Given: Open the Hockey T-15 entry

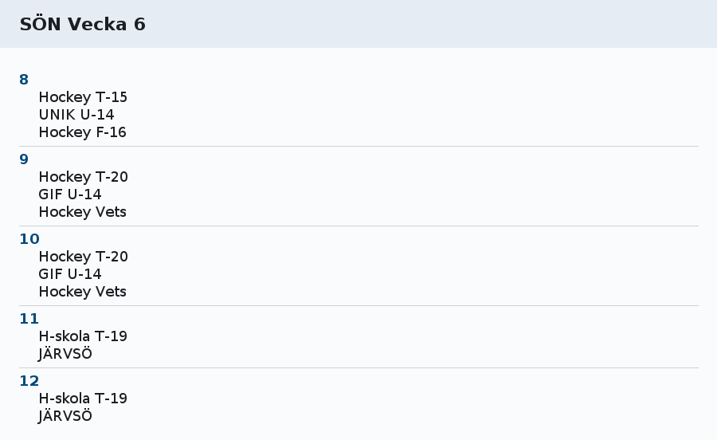Looking at the screenshot, I should [83, 97].
